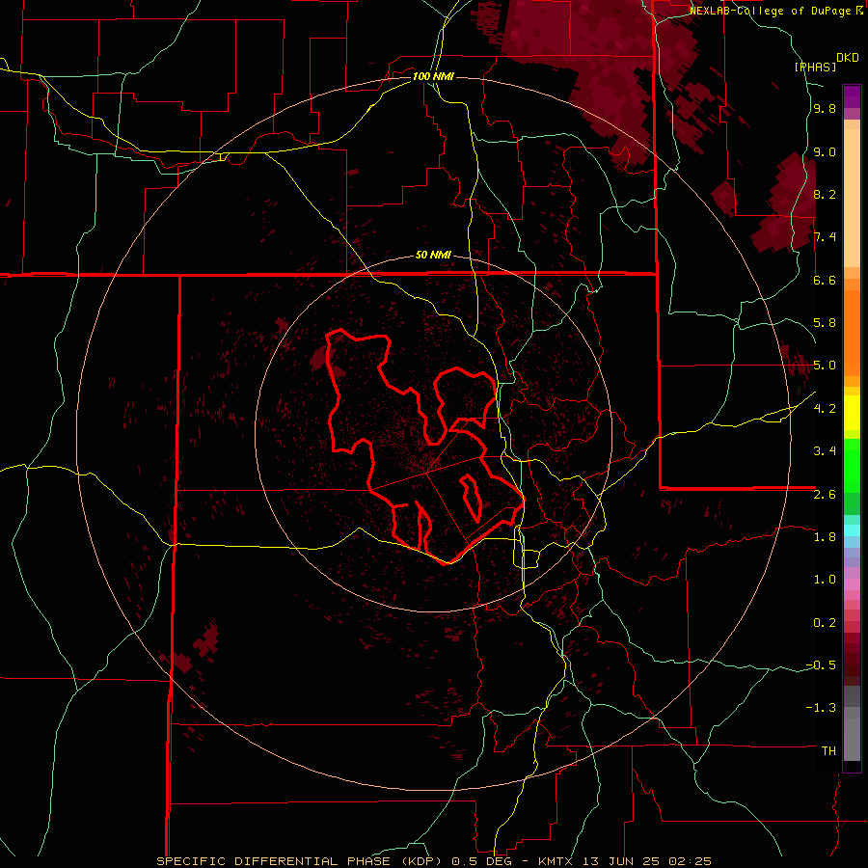Screen dimensions: 868x868
Task: Click the 50 NMI range ring label
Action: click(x=433, y=256)
